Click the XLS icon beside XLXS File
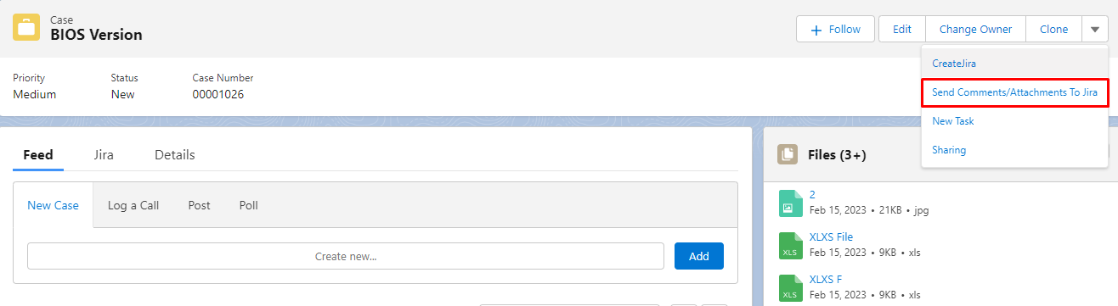The width and height of the screenshot is (1118, 306). pos(790,245)
